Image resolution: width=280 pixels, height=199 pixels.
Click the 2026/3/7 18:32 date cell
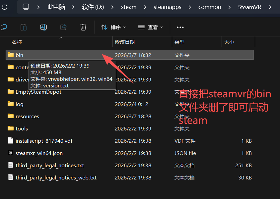point(133,55)
